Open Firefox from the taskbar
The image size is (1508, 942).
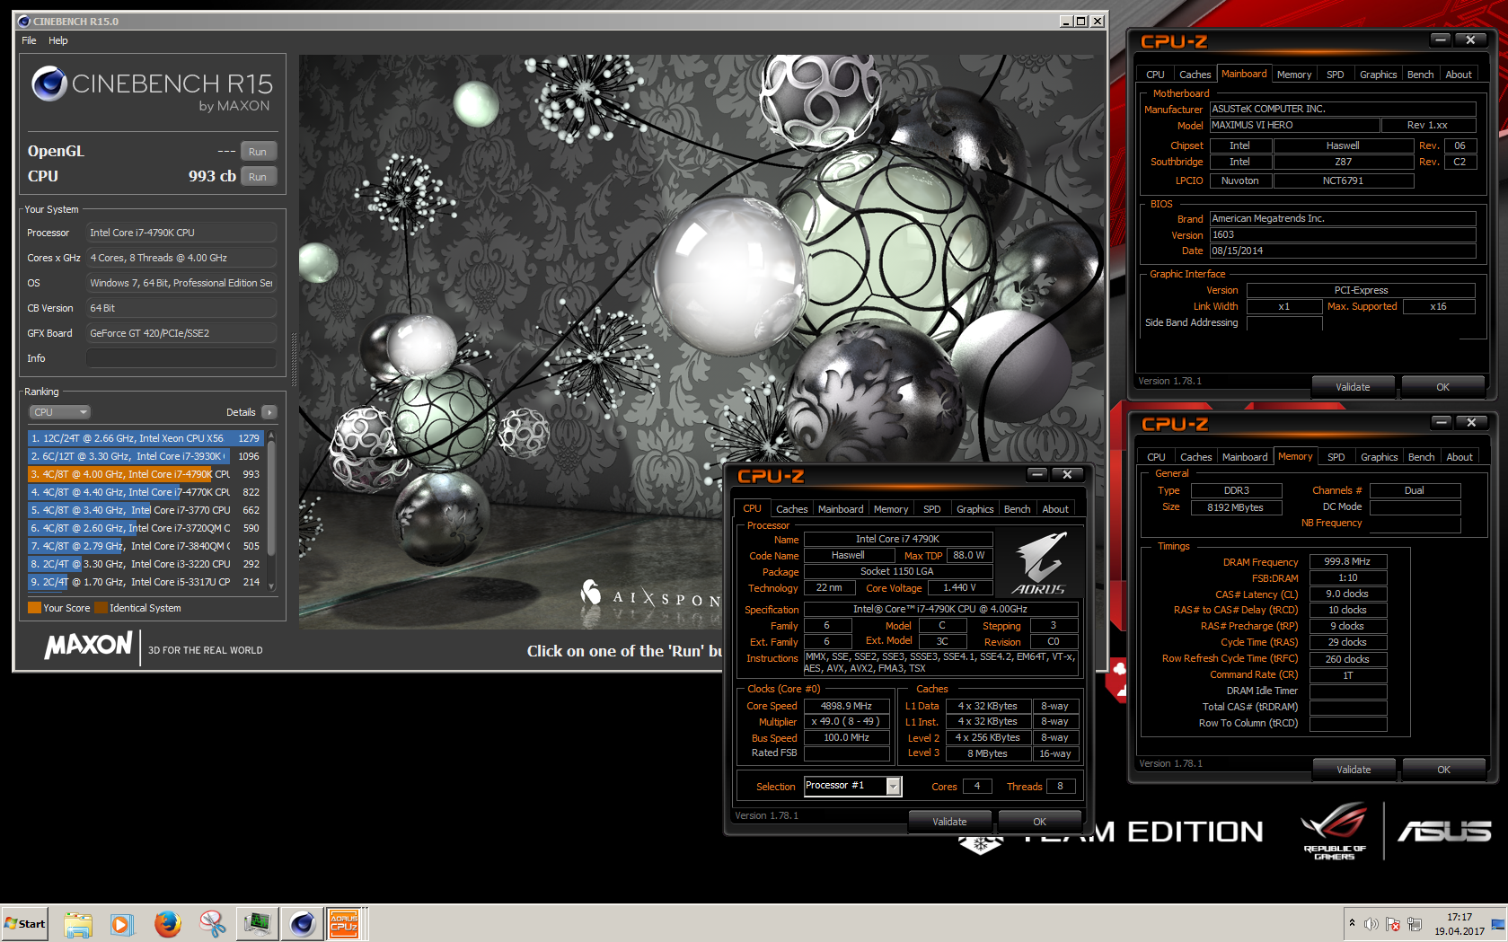click(167, 923)
